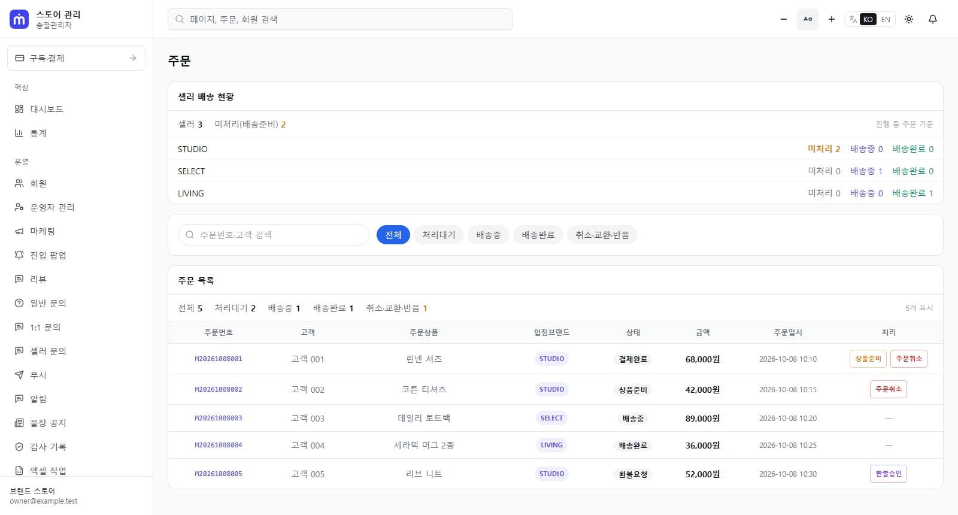Toggle the light/dark theme sun icon
Viewport: 958px width, 515px height.
[x=909, y=19]
